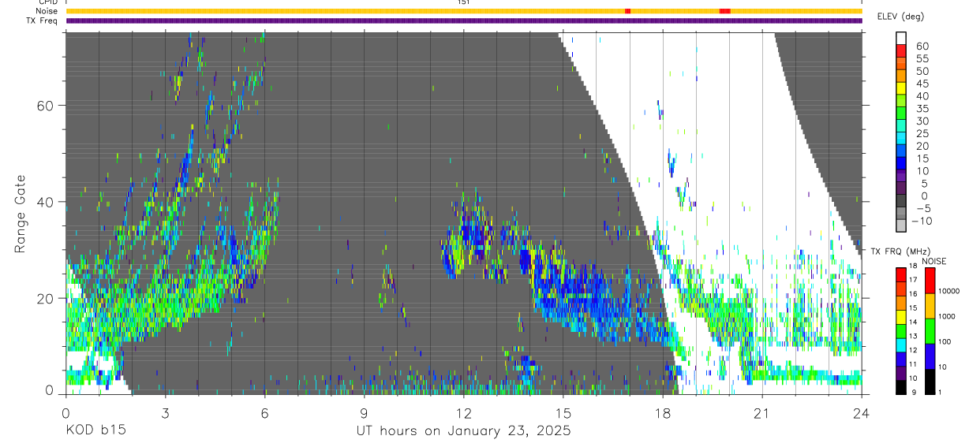
Task: Click the purple TX Freq strip above the plot
Action: pyautogui.click(x=464, y=20)
